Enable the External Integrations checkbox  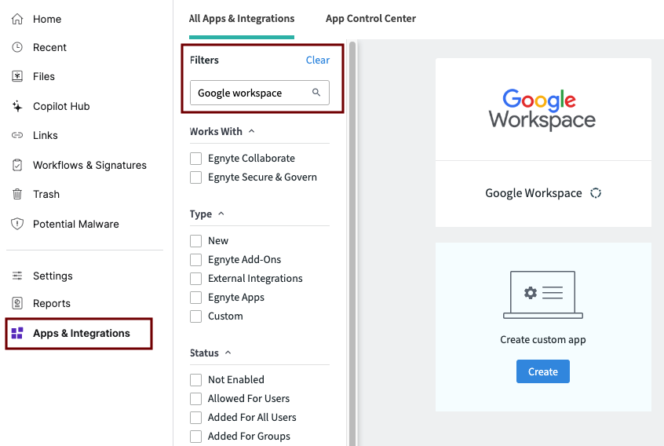(195, 279)
